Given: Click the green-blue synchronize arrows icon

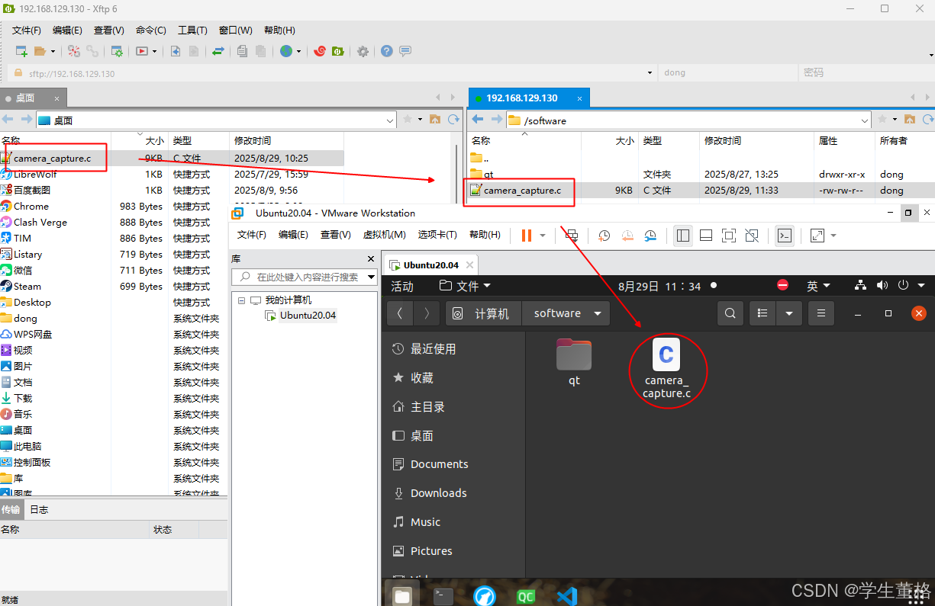Looking at the screenshot, I should (x=218, y=51).
